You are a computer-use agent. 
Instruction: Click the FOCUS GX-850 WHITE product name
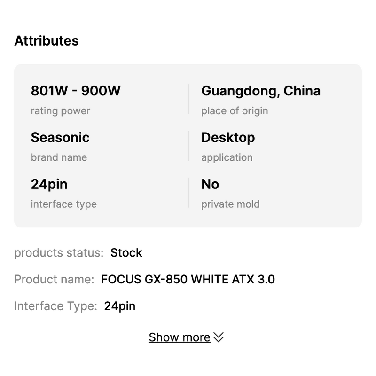click(x=188, y=279)
